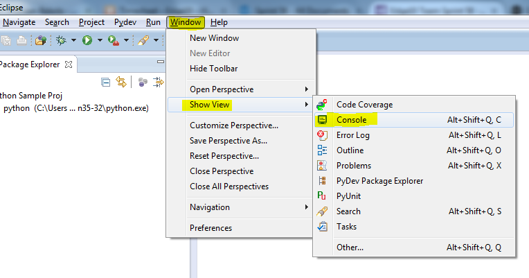
Task: Click the green Run toolbar button
Action: 87,40
